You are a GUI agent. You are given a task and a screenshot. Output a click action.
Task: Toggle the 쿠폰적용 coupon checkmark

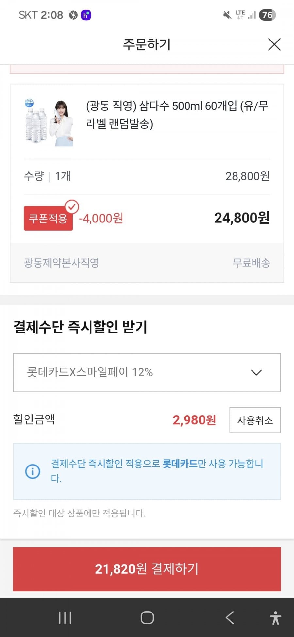click(x=72, y=206)
